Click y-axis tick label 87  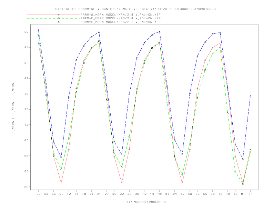click(27, 47)
